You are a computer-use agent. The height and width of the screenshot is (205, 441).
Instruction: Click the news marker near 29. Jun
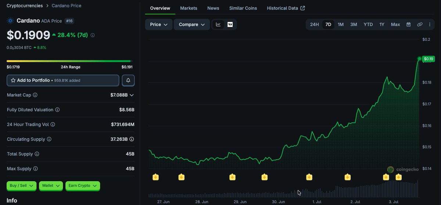pyautogui.click(x=232, y=177)
